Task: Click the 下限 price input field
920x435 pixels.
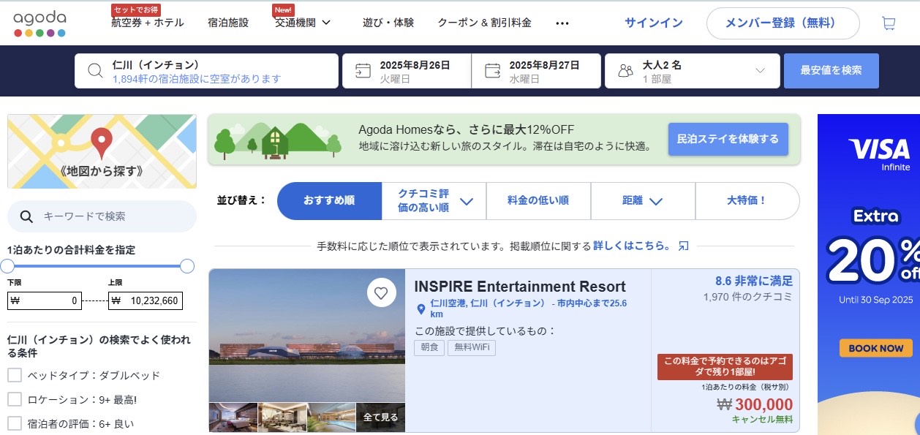Action: [x=44, y=300]
